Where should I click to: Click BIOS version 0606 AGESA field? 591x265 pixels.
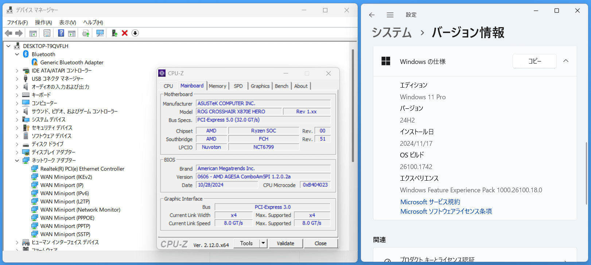(263, 177)
